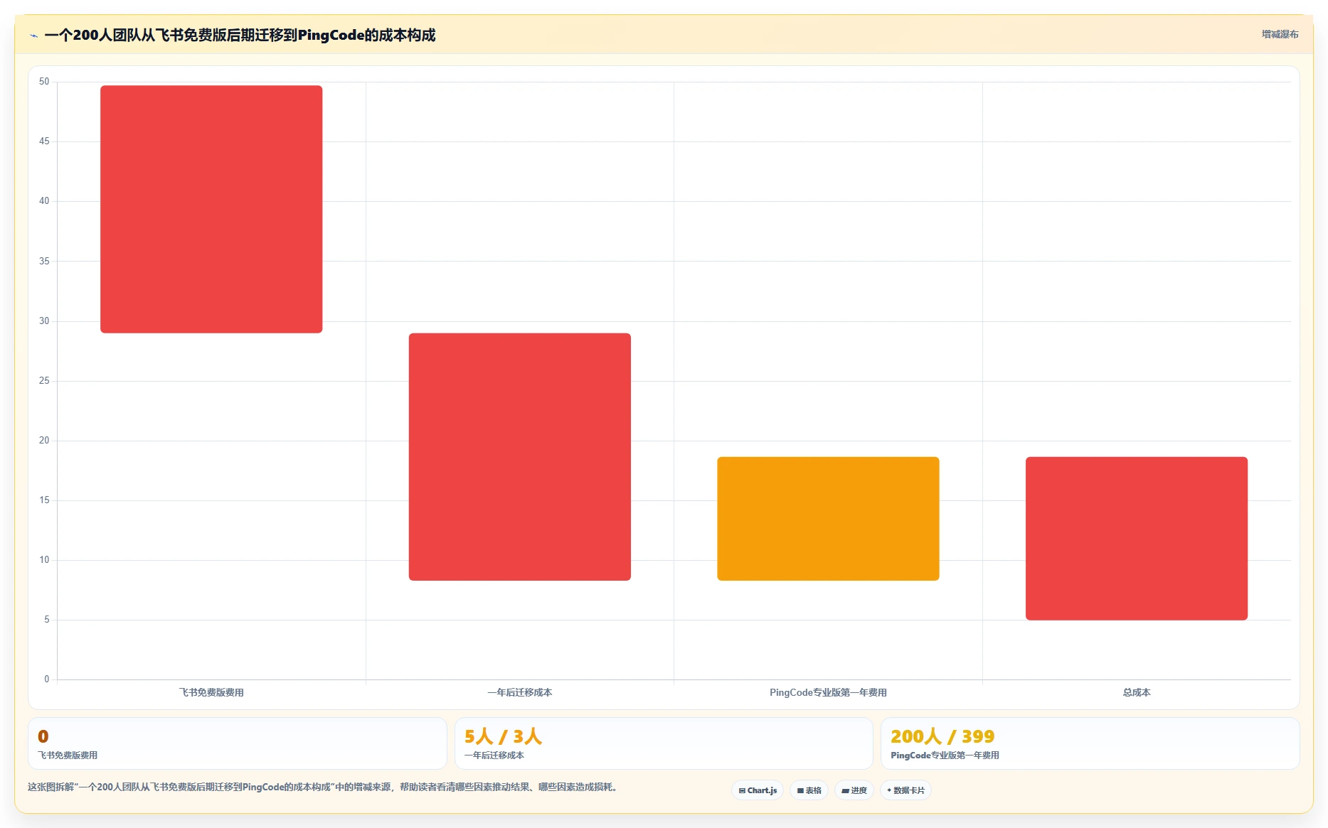
Task: Click the 一年后迁移成本 caption under 5人 / 3人
Action: pyautogui.click(x=494, y=756)
